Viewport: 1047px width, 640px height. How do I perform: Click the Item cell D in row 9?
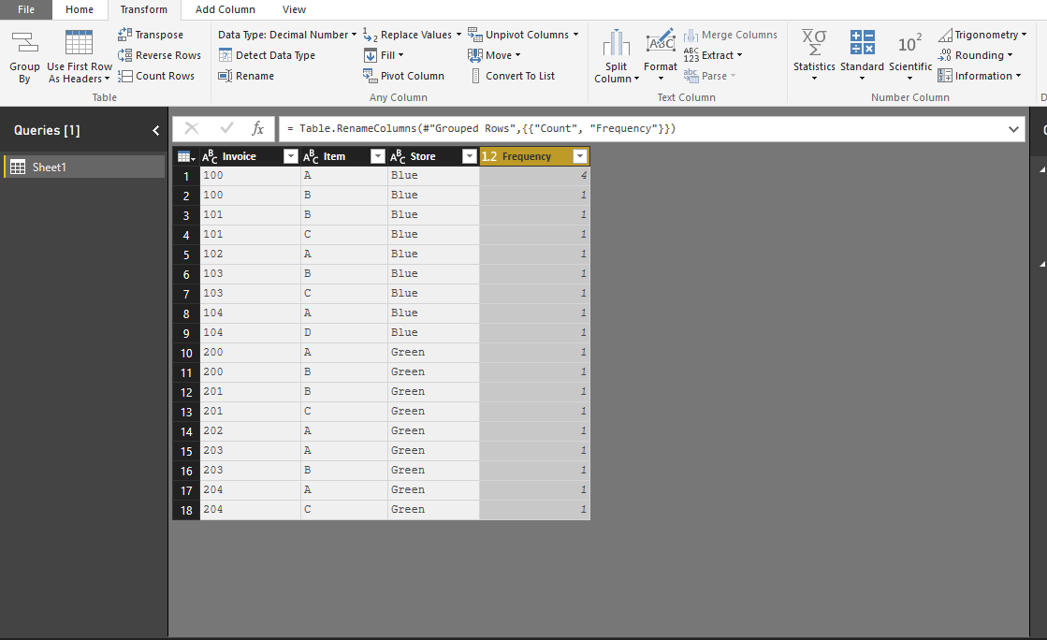click(344, 332)
